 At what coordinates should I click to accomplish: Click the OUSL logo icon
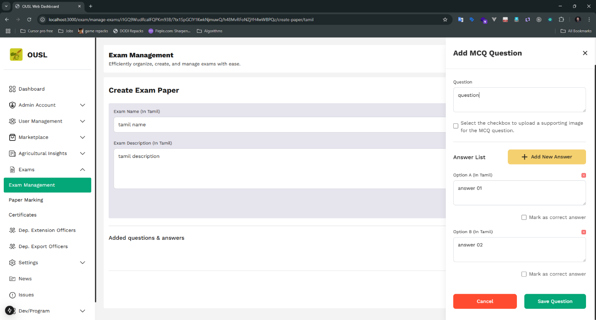16,55
